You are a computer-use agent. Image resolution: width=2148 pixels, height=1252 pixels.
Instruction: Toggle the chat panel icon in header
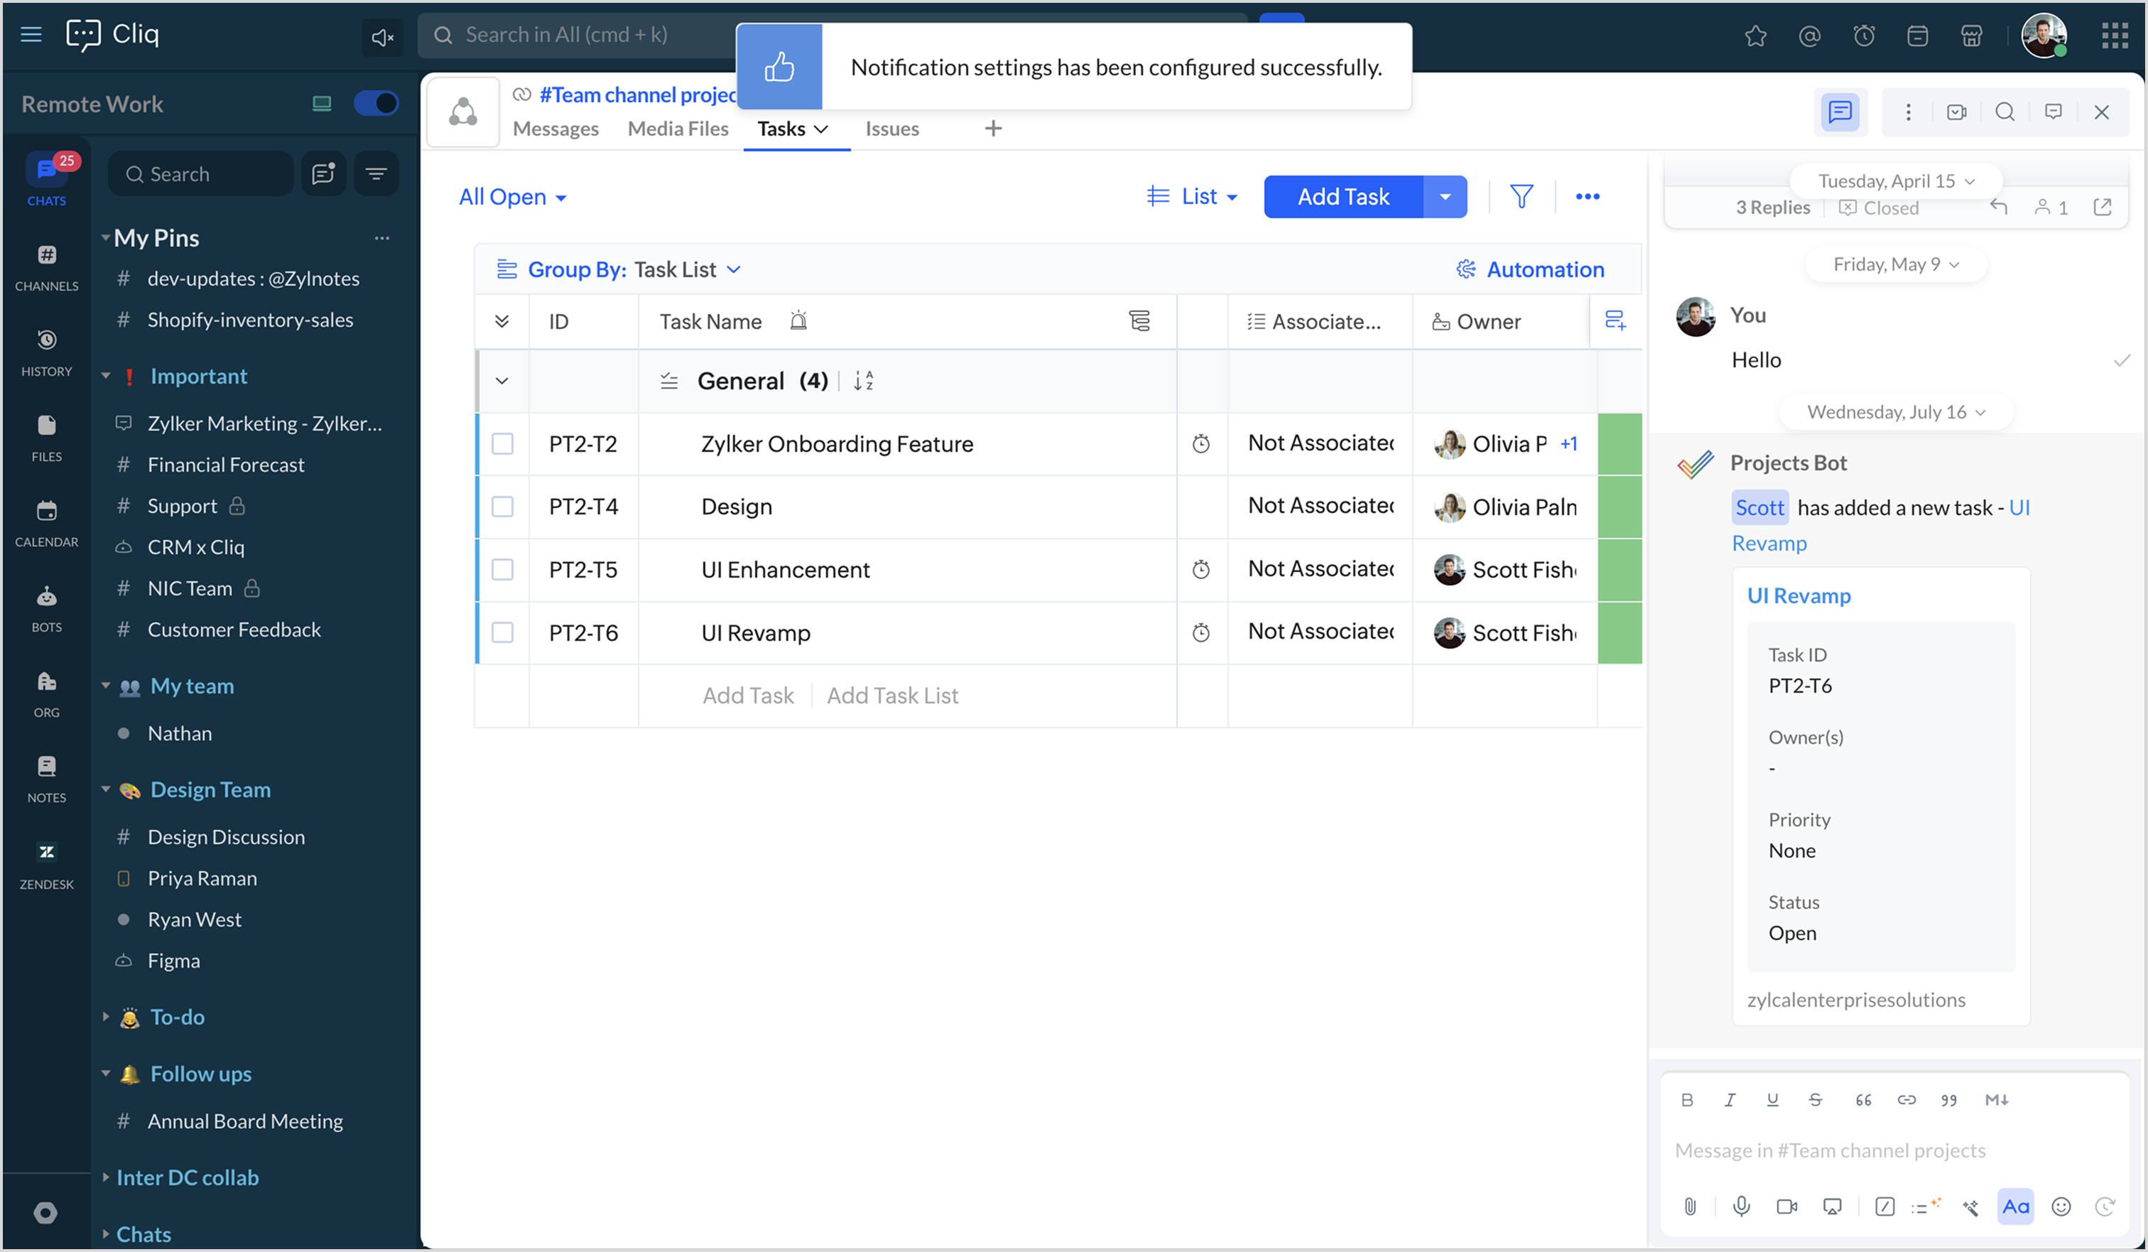(x=1840, y=112)
